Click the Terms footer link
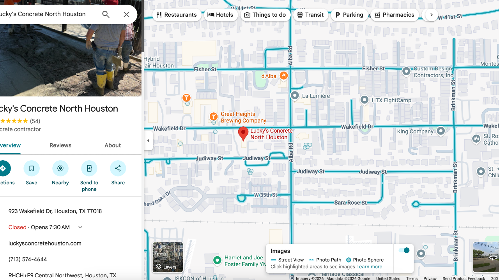This screenshot has width=499, height=280. coord(412,278)
